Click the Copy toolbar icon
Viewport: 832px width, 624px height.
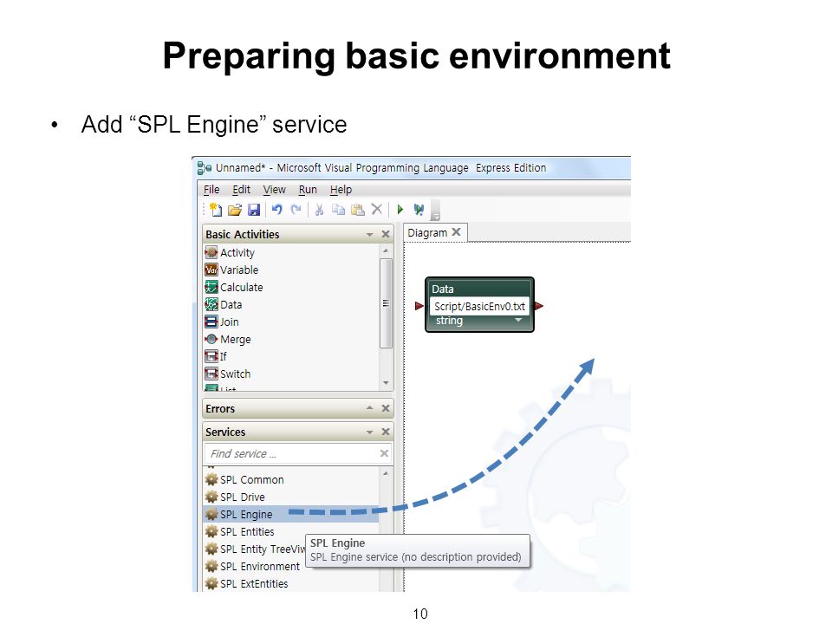(x=338, y=210)
